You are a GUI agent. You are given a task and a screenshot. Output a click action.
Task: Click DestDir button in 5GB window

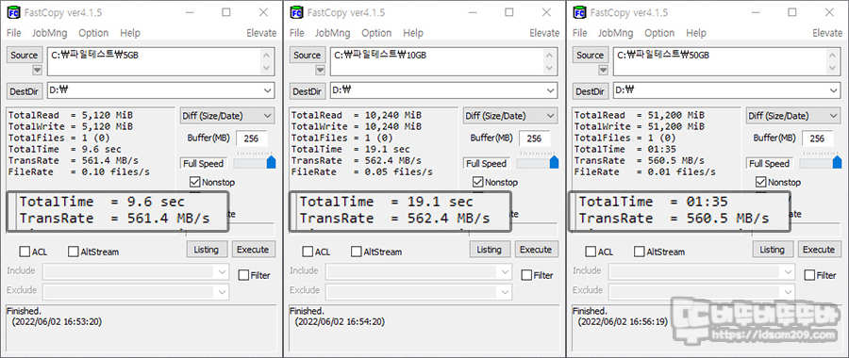[x=25, y=91]
